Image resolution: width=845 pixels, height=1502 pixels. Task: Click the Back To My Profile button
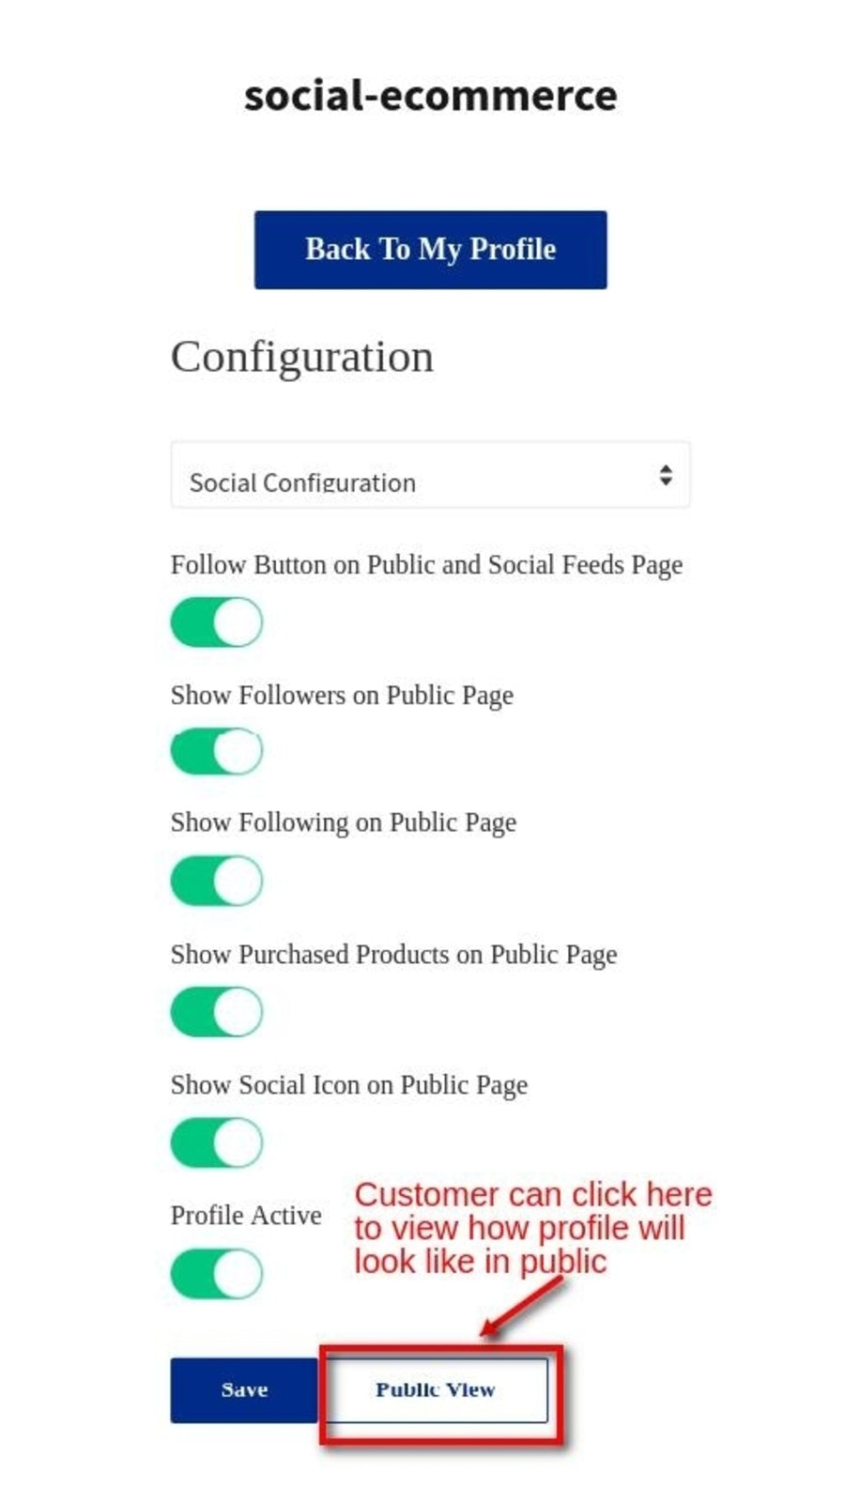click(x=430, y=250)
